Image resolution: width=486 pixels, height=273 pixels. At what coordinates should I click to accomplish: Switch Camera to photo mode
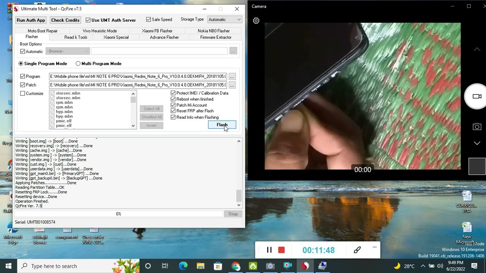477,127
